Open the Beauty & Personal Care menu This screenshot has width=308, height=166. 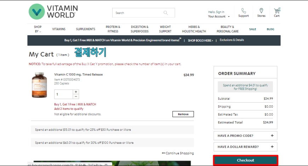(x=228, y=29)
